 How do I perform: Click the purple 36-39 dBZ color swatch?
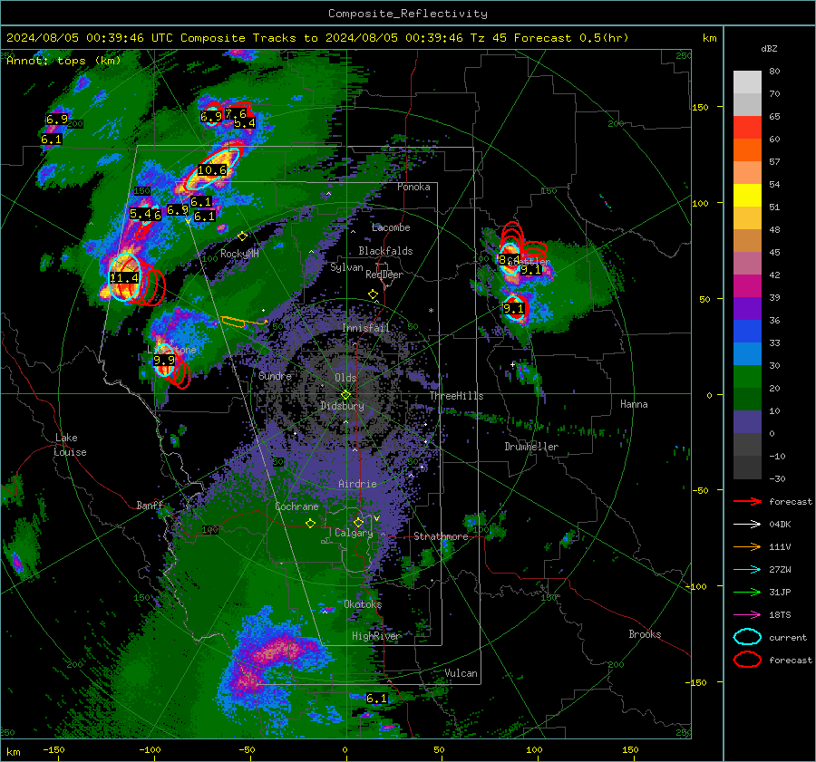[x=747, y=308]
